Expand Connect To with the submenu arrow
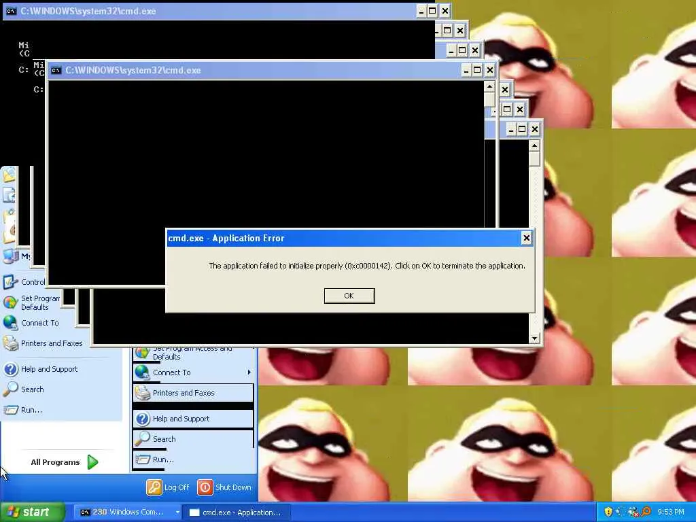This screenshot has height=522, width=696. coord(194,372)
